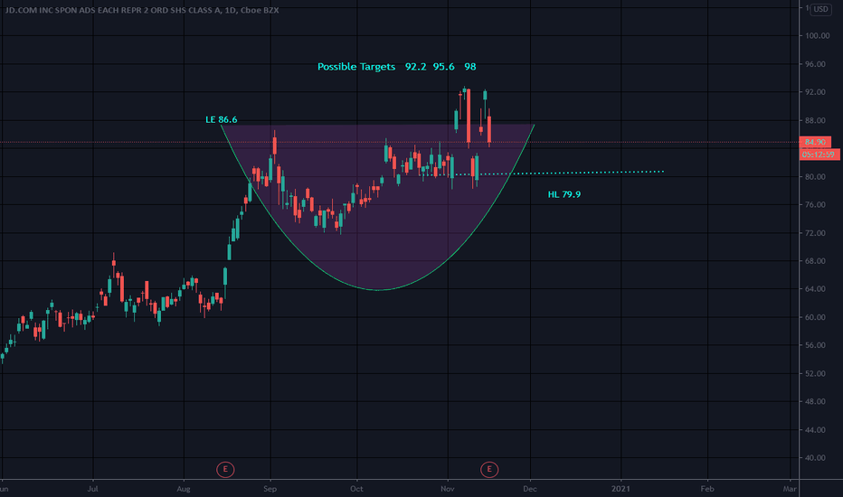Click the Aug label on time axis
This screenshot has height=497, width=843.
[x=184, y=489]
